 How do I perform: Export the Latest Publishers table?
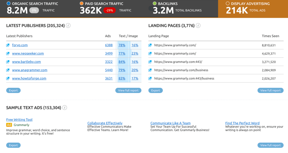pos(14,90)
